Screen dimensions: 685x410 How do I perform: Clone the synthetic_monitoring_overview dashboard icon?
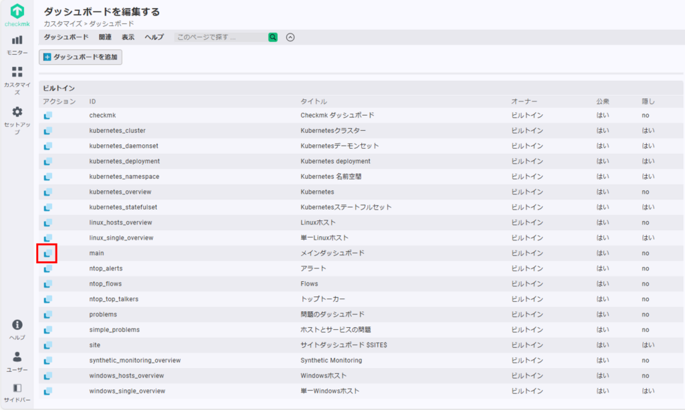point(47,361)
